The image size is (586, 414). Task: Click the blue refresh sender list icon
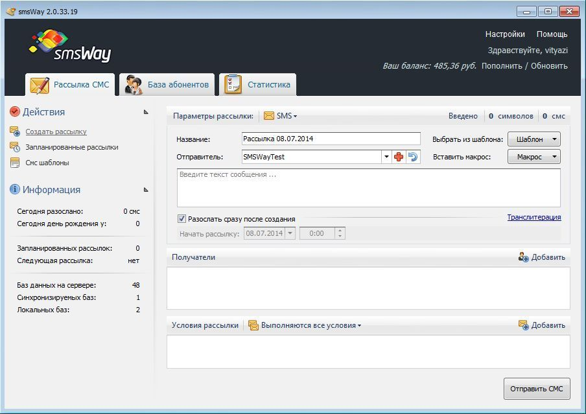[412, 157]
